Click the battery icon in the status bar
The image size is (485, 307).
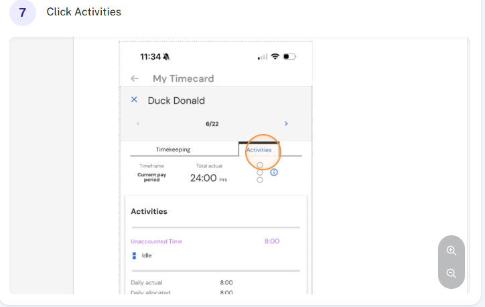pos(289,56)
